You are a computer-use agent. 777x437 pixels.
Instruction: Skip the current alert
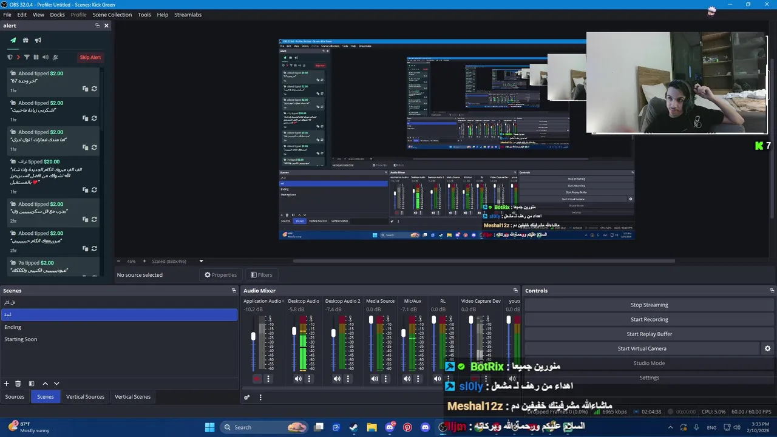click(90, 57)
